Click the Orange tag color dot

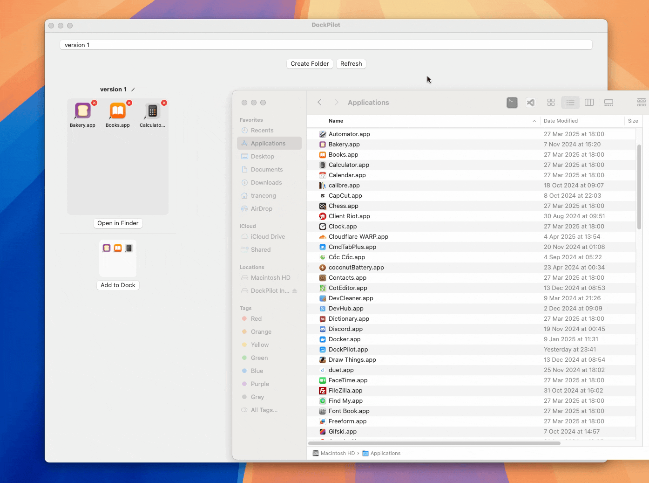(244, 332)
